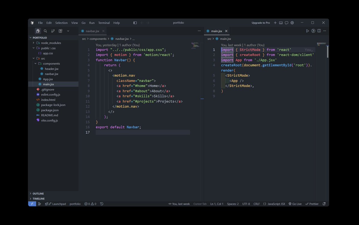Expand the OUTLINE section
This screenshot has width=359, height=225.
(x=53, y=194)
